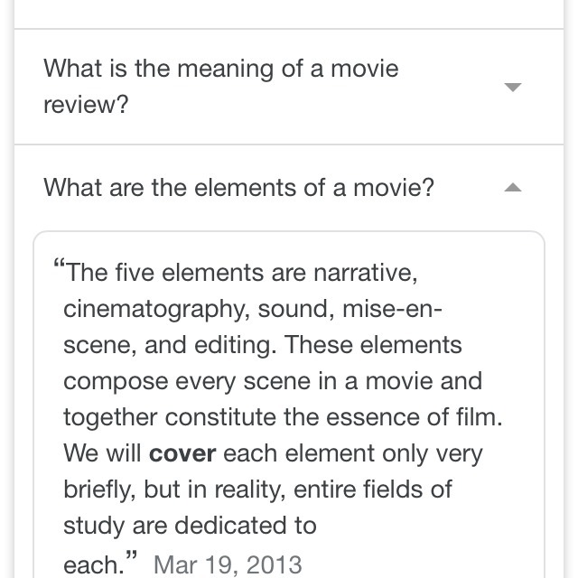Screen dimensions: 578x578
Task: Click the bold word "cover"
Action: point(182,453)
